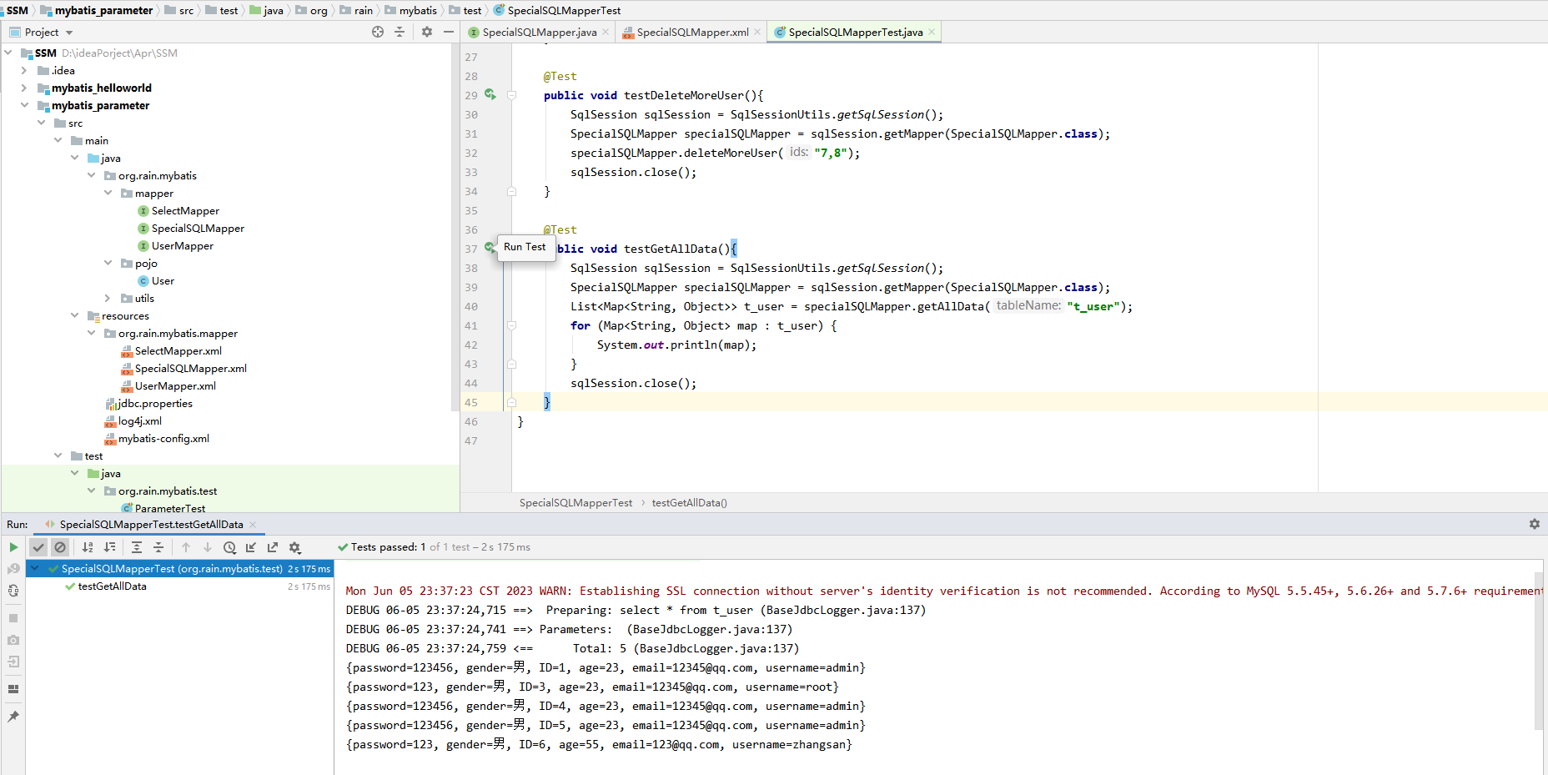Collapse SSM project root node

pyautogui.click(x=8, y=53)
